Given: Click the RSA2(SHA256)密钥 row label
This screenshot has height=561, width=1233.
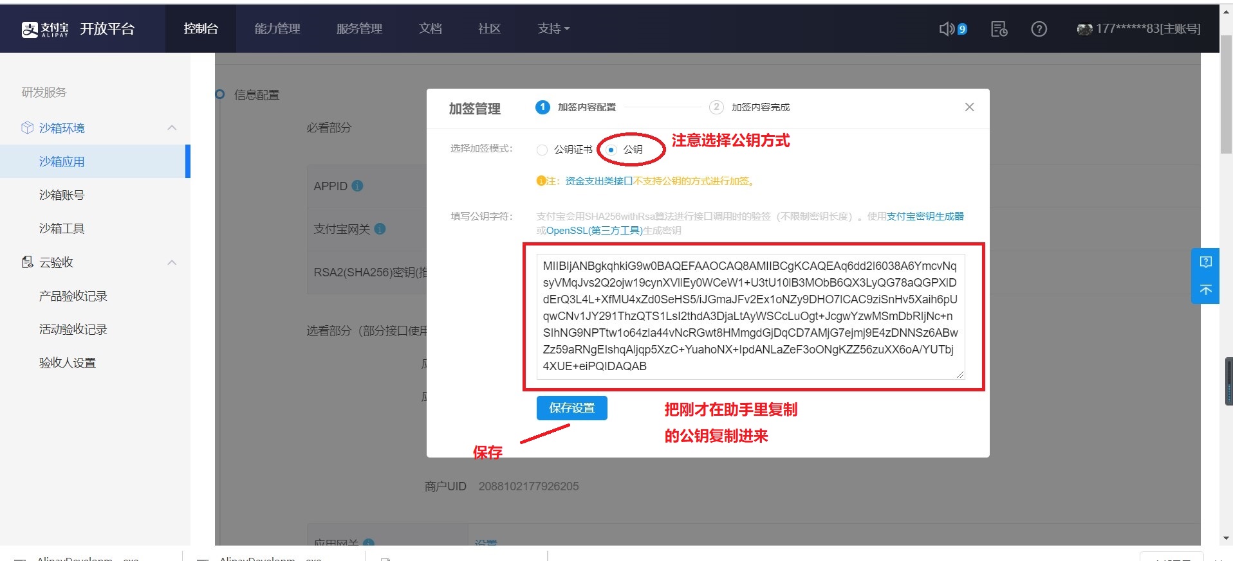Looking at the screenshot, I should tap(370, 272).
